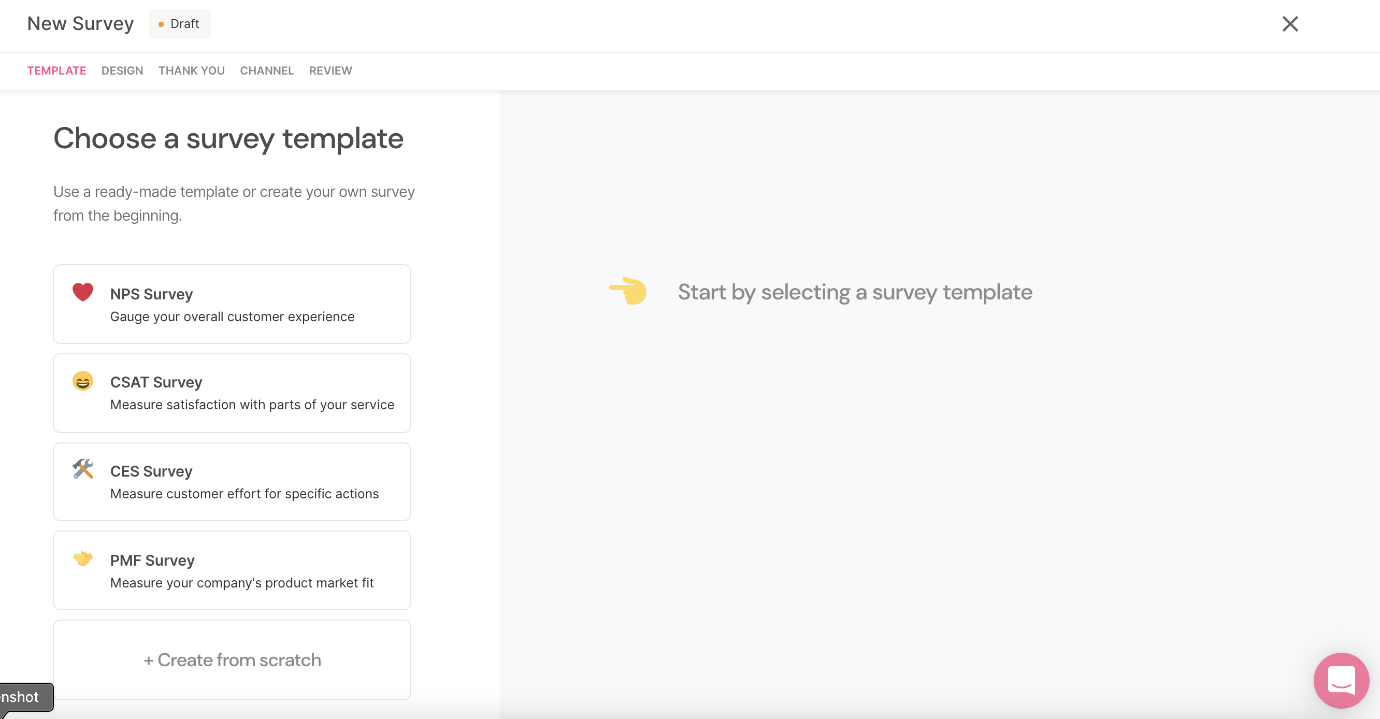
Task: Switch to the TEMPLATE tab
Action: (56, 70)
